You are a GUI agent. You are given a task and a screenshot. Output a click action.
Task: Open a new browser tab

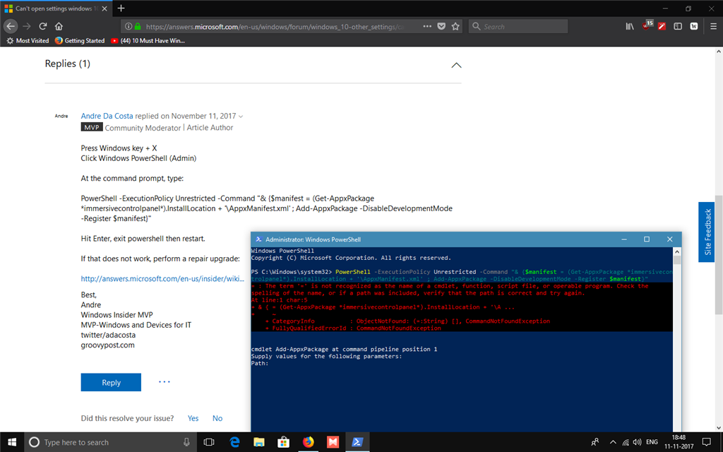(x=121, y=8)
